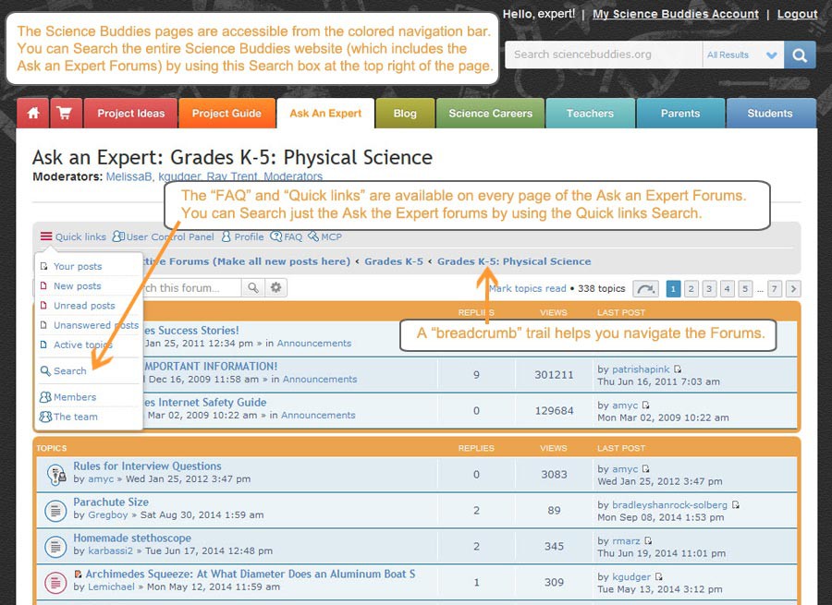Click Mark topics read link
Image resolution: width=832 pixels, height=605 pixels.
(528, 288)
